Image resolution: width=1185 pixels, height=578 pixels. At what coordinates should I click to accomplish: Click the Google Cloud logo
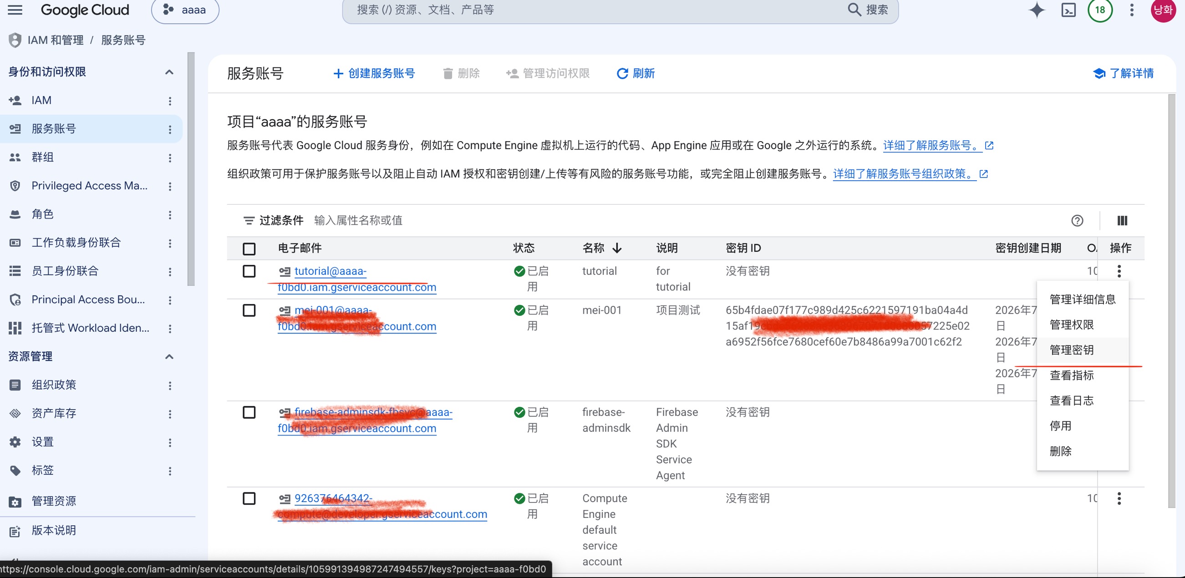pyautogui.click(x=85, y=10)
